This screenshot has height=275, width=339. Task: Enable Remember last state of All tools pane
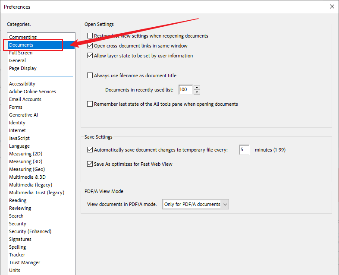click(x=90, y=104)
